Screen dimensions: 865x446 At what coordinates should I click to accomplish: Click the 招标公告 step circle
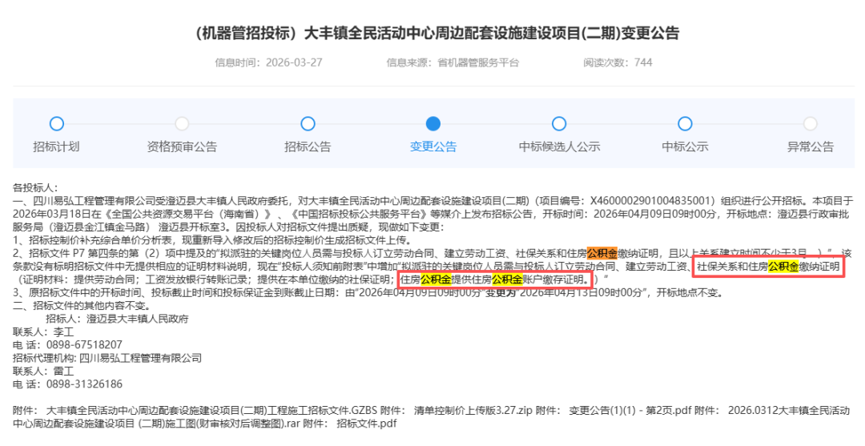308,123
